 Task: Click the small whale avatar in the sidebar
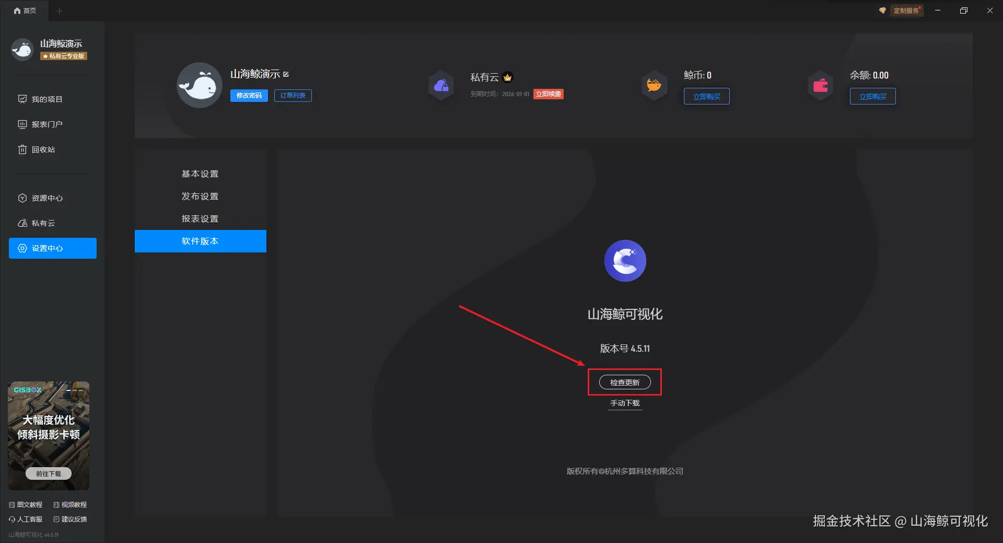tap(22, 50)
